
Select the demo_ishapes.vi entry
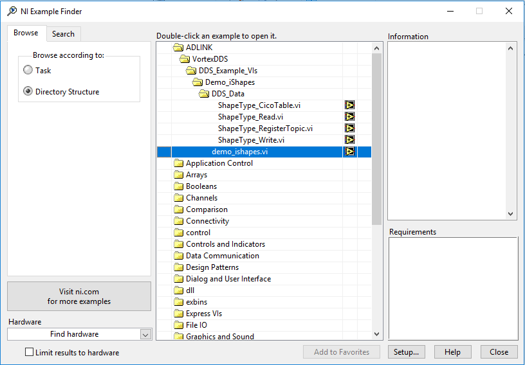[x=264, y=152]
